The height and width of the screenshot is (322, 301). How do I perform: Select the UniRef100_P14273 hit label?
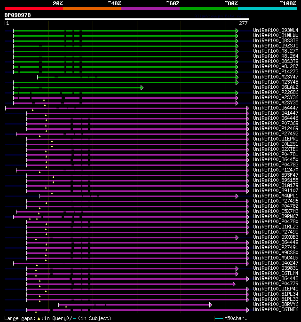[276, 71]
